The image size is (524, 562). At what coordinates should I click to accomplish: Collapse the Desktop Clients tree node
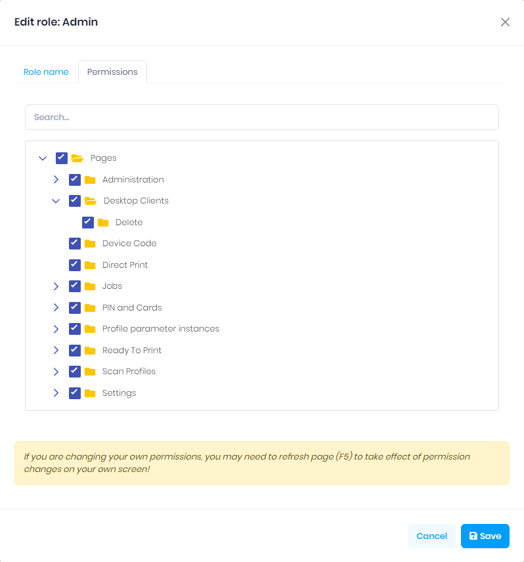click(x=56, y=201)
